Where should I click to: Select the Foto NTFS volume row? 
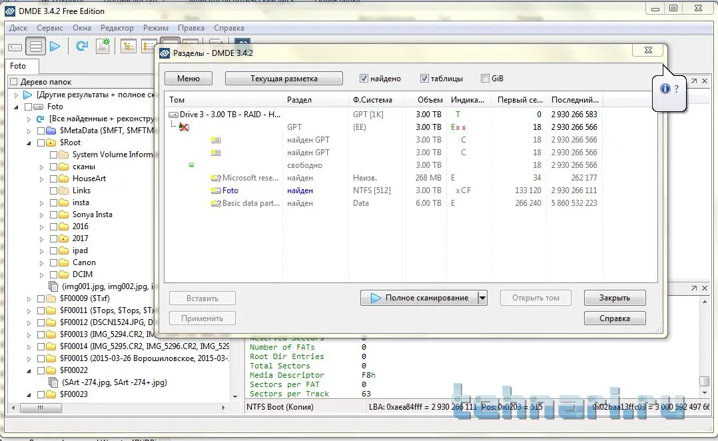click(230, 191)
